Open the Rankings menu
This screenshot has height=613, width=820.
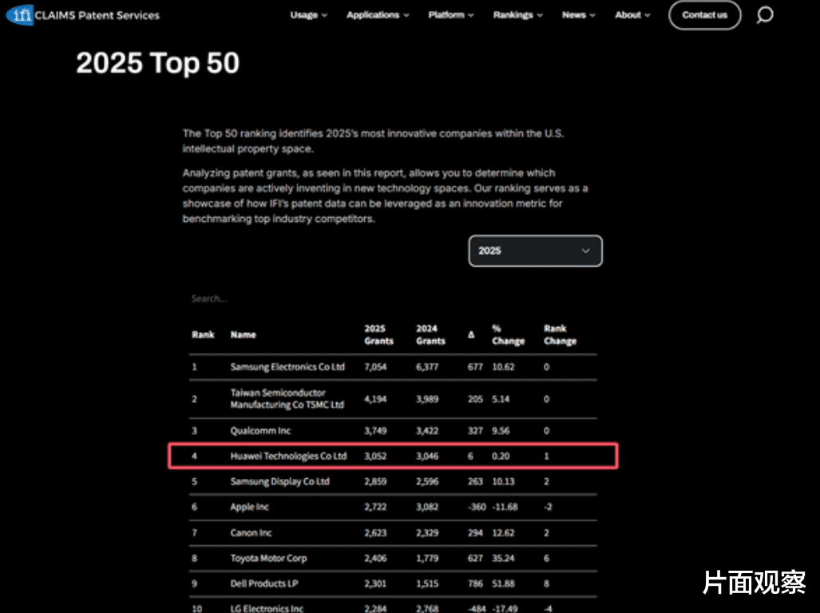coord(517,14)
